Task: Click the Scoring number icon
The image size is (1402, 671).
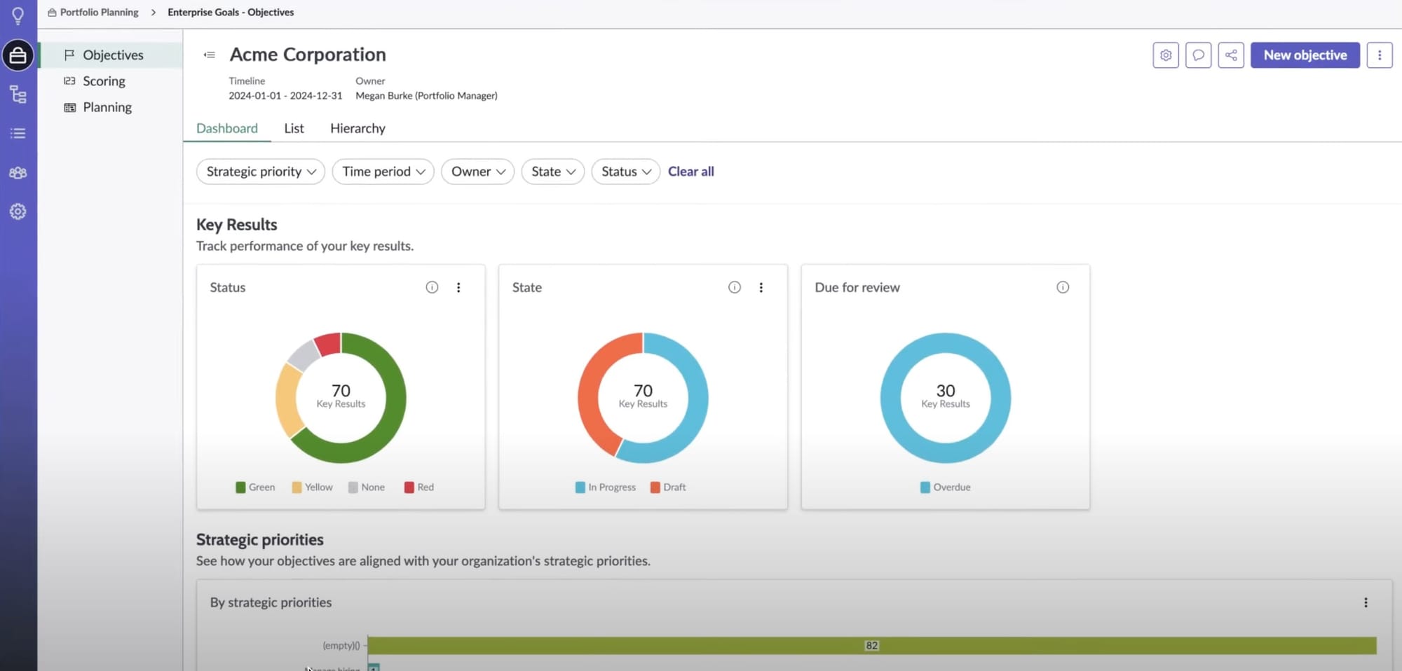Action: pyautogui.click(x=69, y=81)
